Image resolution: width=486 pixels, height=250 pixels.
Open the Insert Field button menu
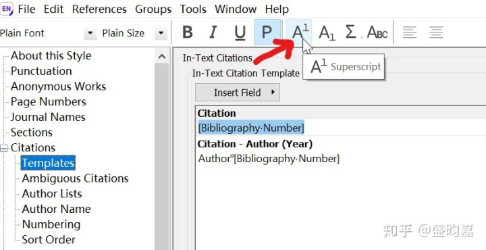[x=238, y=93]
